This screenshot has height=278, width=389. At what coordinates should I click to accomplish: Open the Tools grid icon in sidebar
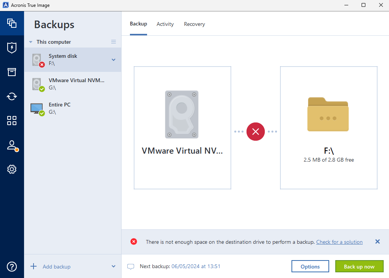click(x=12, y=121)
